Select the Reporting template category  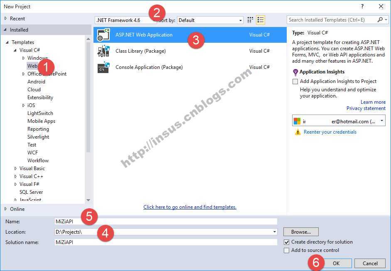tap(38, 129)
